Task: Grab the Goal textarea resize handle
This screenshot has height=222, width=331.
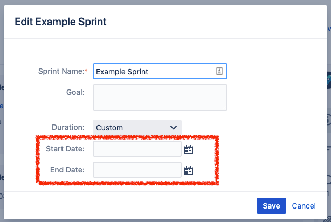Action: (x=224, y=107)
